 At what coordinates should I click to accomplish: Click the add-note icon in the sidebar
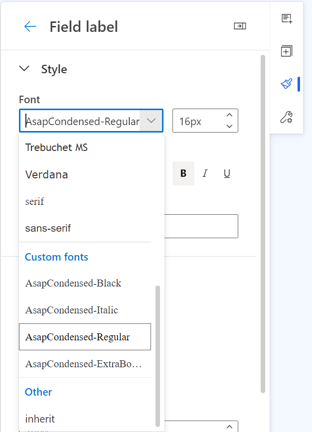click(287, 18)
